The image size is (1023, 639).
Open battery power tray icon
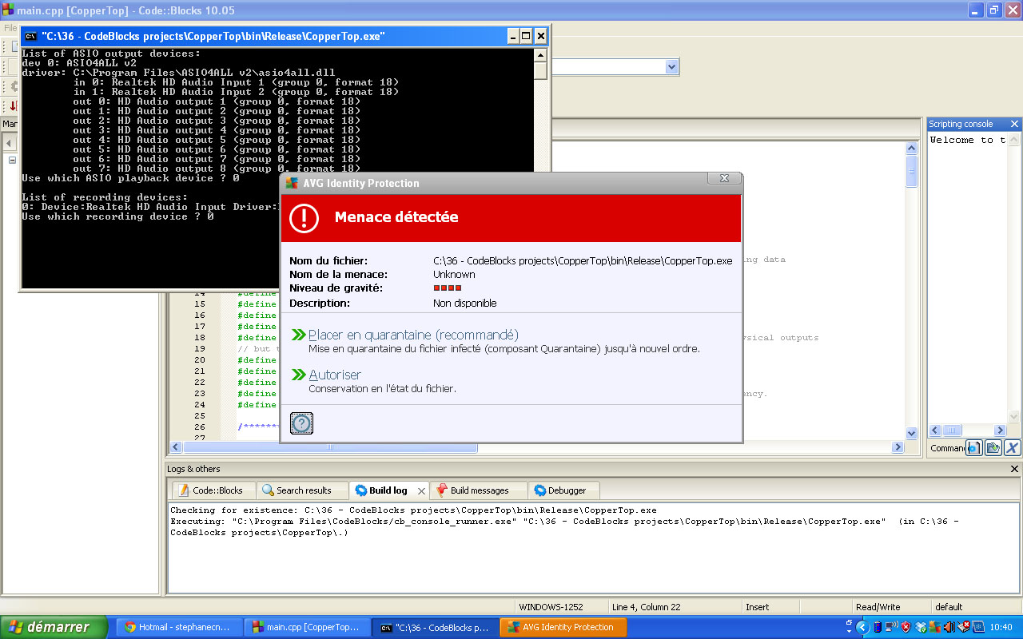878,627
